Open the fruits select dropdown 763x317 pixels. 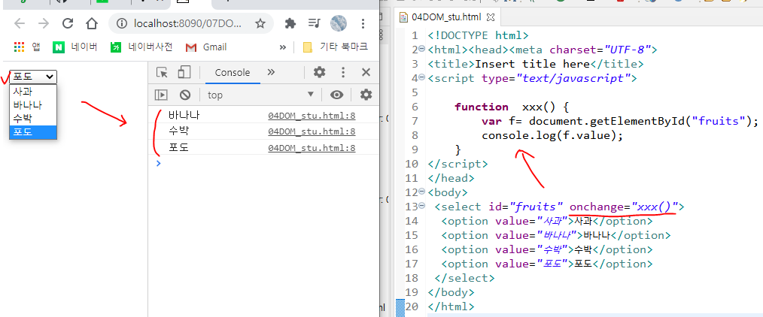pos(33,77)
